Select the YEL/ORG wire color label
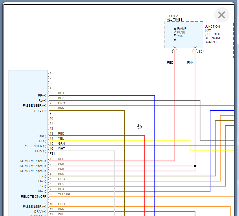Image resolution: width=239 pixels, height=216 pixels. click(x=65, y=194)
